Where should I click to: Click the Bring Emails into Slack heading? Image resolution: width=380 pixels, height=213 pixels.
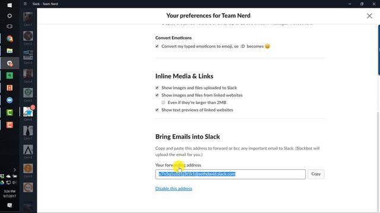[x=188, y=137]
